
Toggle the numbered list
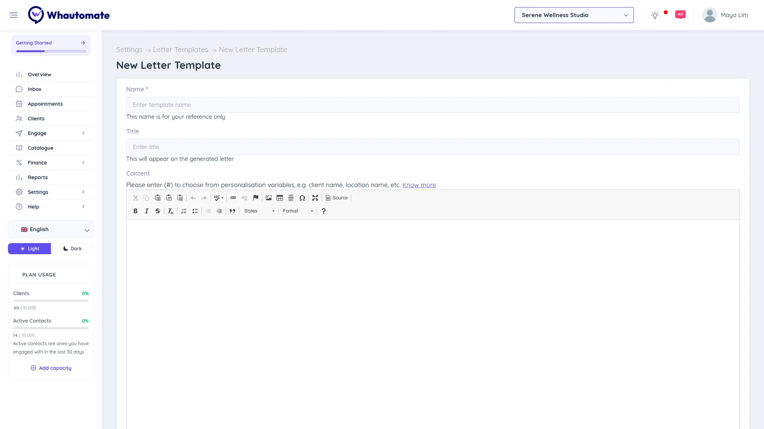point(184,211)
